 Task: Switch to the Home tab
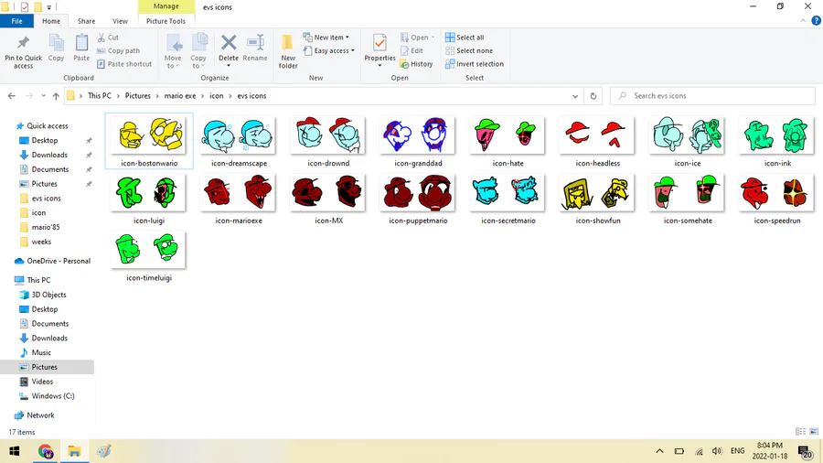coord(51,21)
